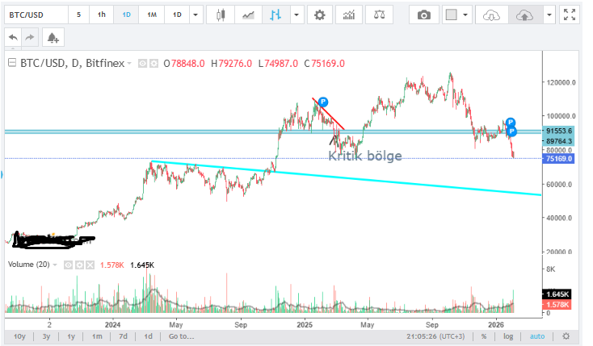Click the undo arrow
593x346 pixels.
point(12,37)
